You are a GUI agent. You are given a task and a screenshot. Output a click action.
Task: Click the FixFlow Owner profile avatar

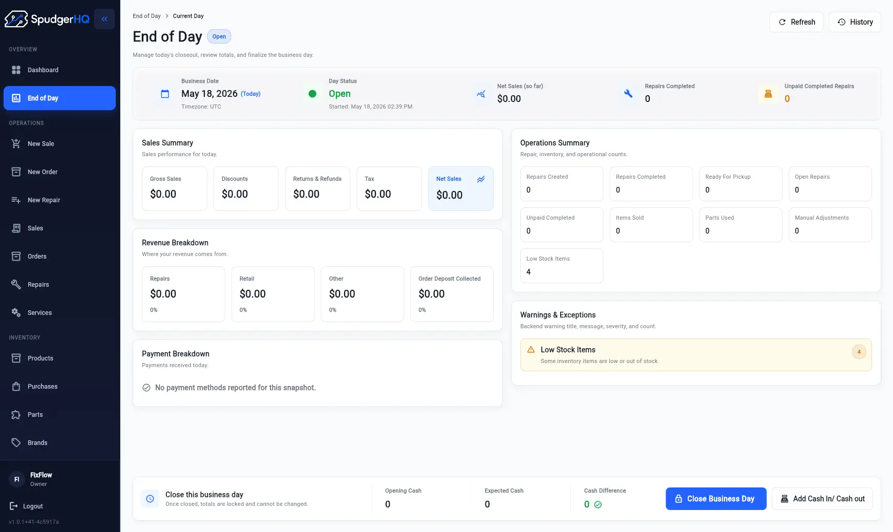coord(16,480)
